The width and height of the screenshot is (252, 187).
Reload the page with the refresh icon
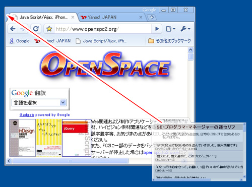pyautogui.click(x=36, y=29)
